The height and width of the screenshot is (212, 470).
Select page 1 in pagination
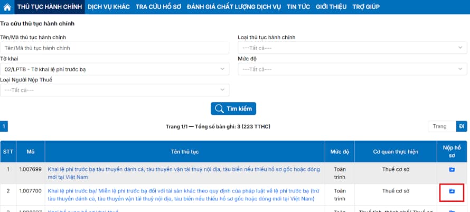[4, 126]
